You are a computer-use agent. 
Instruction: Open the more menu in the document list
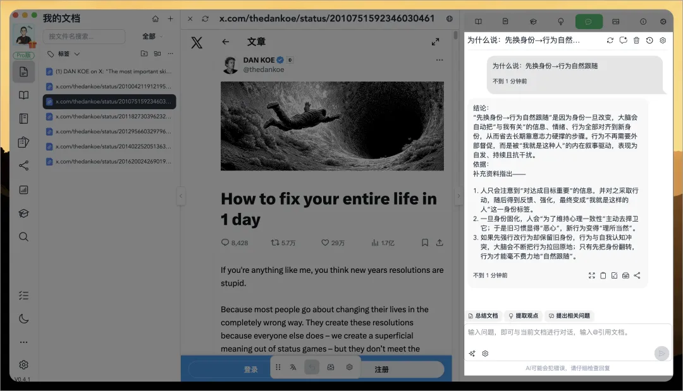click(170, 54)
